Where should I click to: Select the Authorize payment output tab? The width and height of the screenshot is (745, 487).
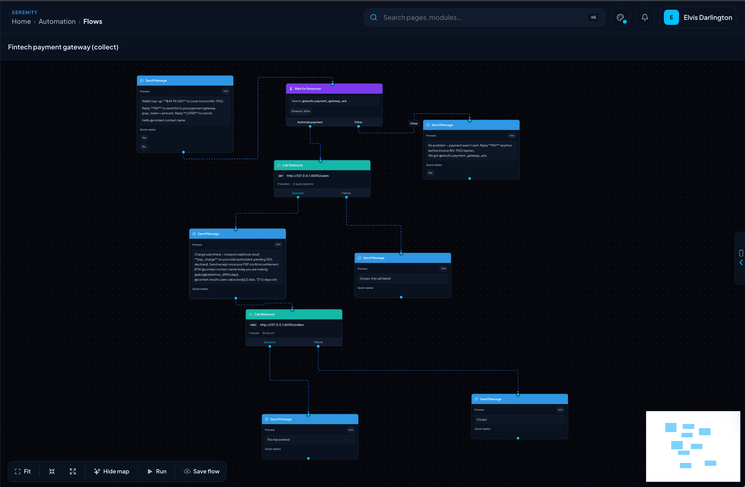tap(310, 122)
